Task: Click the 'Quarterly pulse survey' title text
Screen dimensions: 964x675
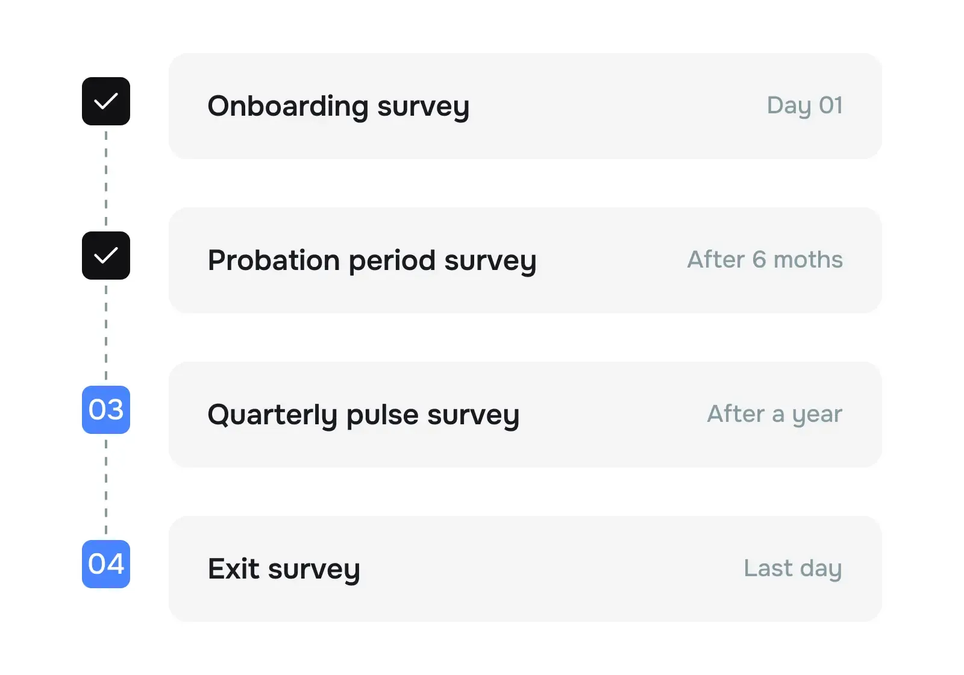Action: pyautogui.click(x=363, y=415)
